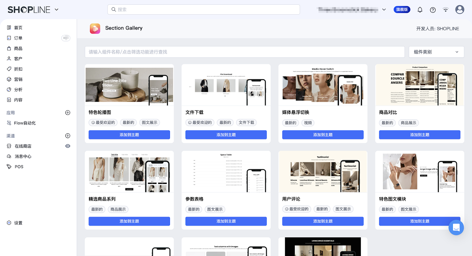
Task: Click the 折扣 discount tag icon
Action: click(x=9, y=69)
